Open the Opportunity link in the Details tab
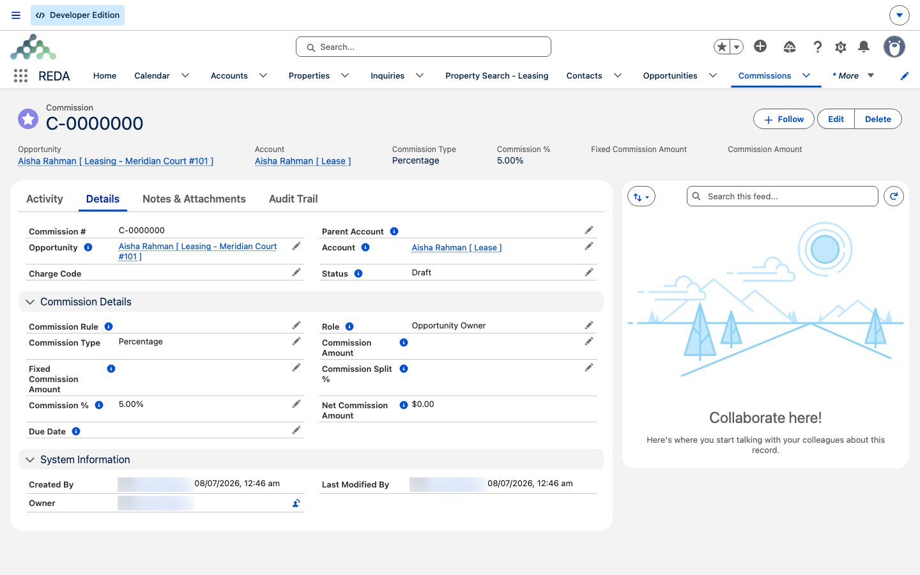Viewport: 920px width, 575px height. (198, 251)
